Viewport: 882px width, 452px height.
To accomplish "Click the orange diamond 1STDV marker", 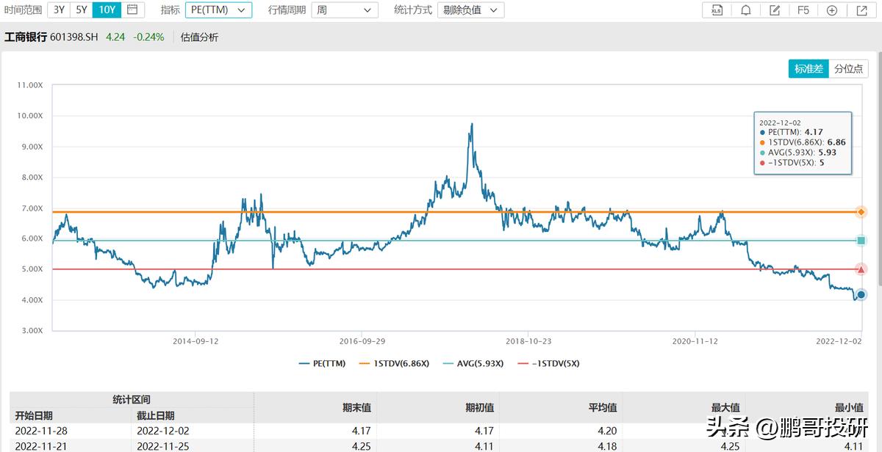I will pos(861,212).
